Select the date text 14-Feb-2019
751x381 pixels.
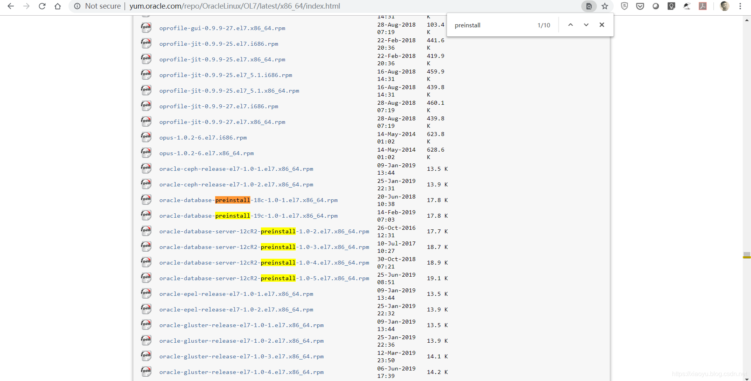coord(396,212)
